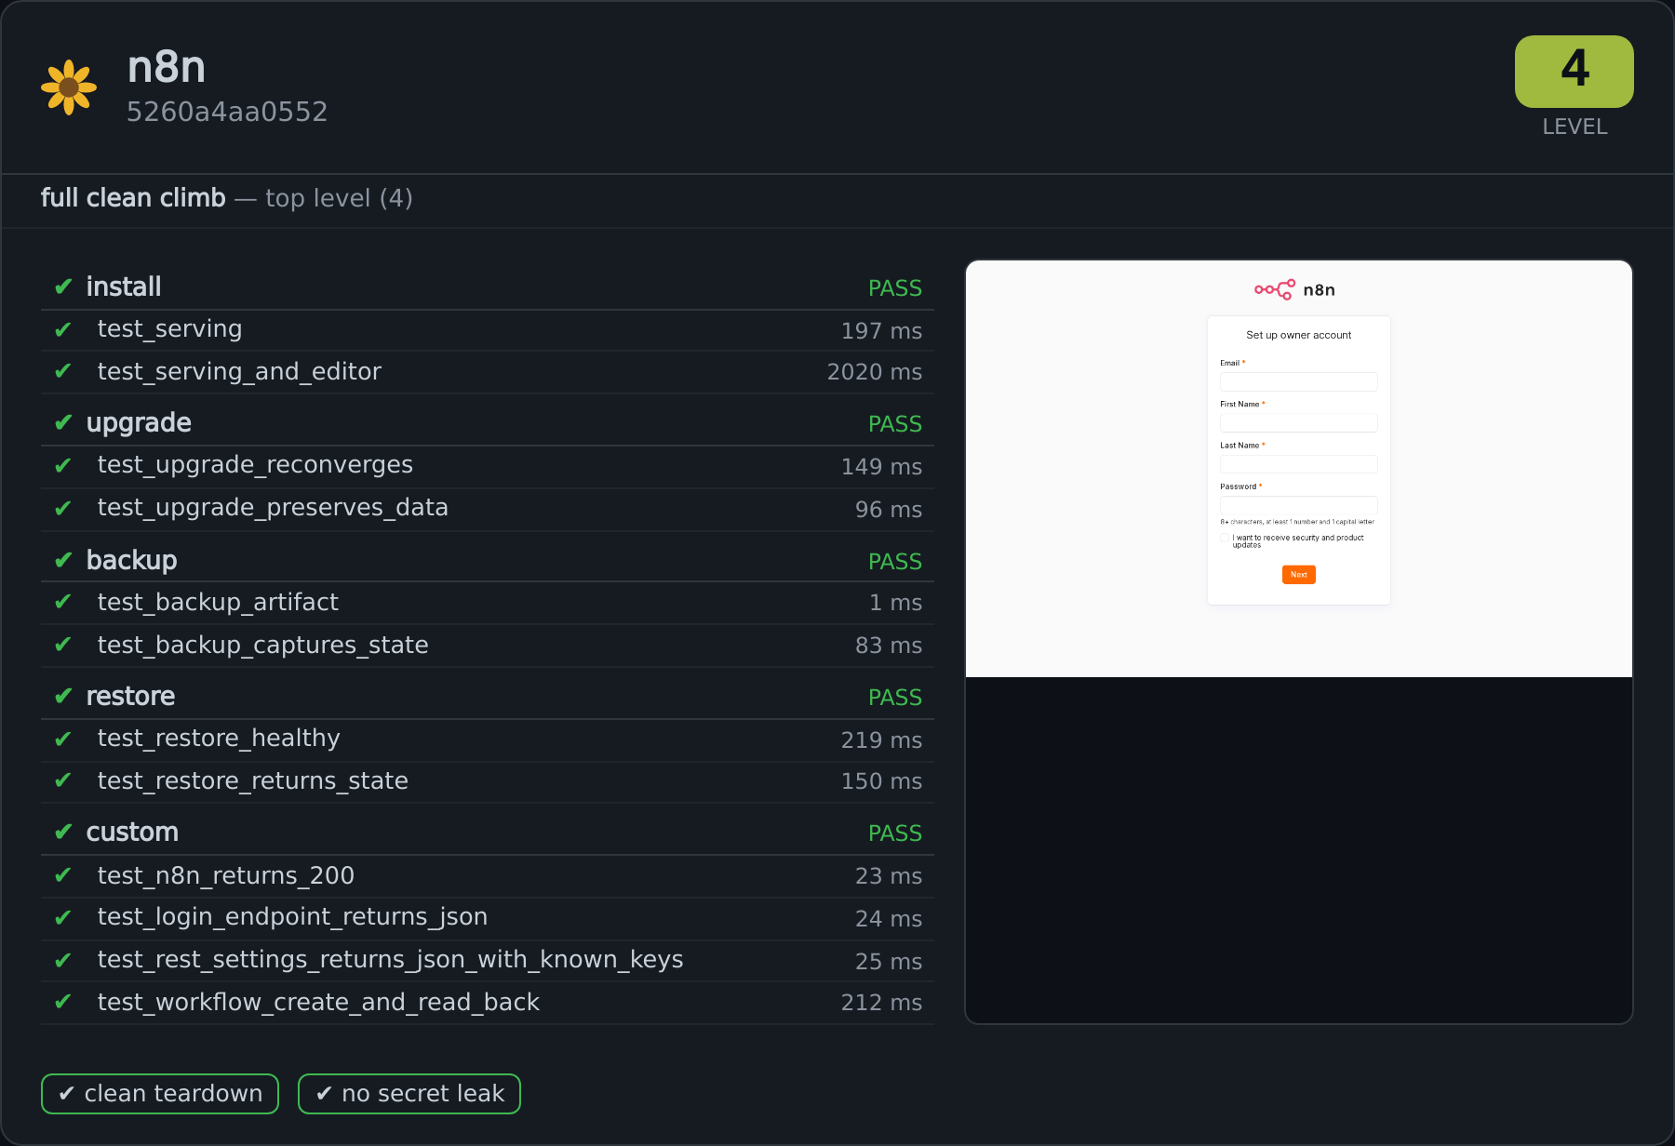Screen dimensions: 1675x1146
Task: Click the checkmark beside install group
Action: 63,286
